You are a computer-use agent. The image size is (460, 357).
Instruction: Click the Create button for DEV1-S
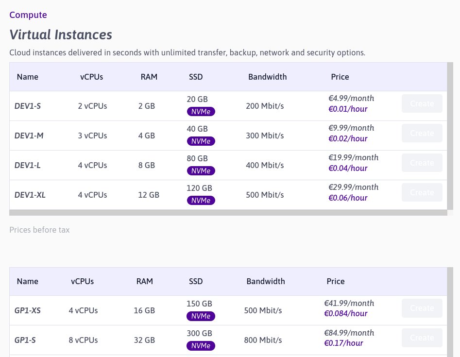(x=422, y=103)
